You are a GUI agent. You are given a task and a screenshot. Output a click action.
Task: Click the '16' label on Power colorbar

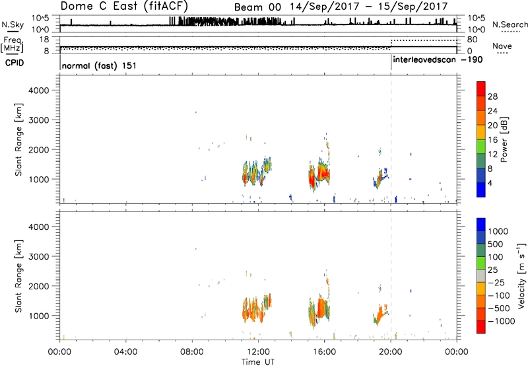[x=492, y=140]
